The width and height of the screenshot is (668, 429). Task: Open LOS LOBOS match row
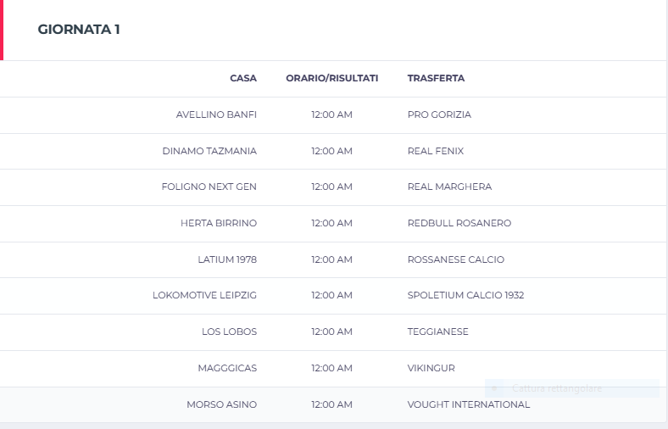click(333, 332)
